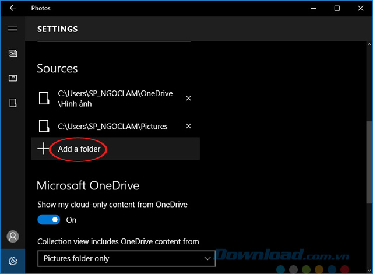
Task: Open the Pictures folder only dropdown
Action: [126, 258]
